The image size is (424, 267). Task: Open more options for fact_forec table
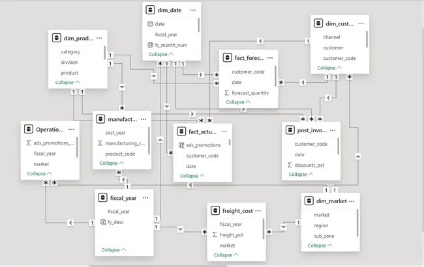pyautogui.click(x=270, y=58)
